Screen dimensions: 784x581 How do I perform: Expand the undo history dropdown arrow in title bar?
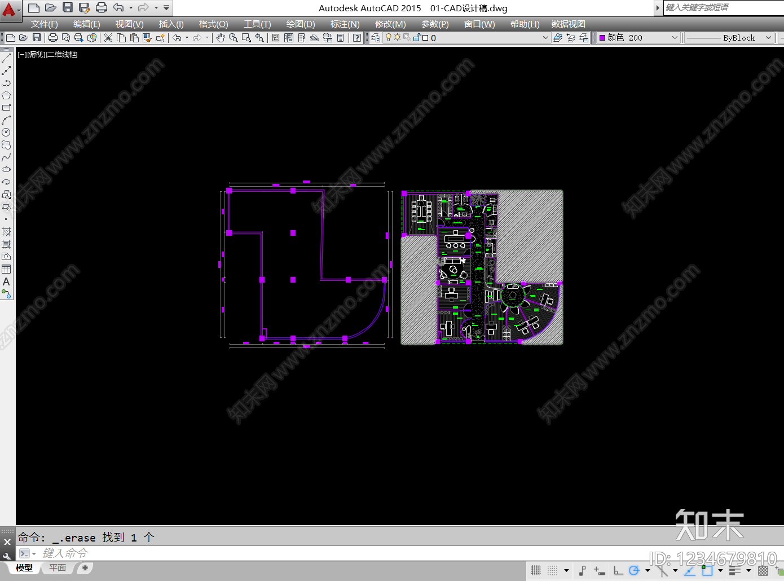(131, 7)
